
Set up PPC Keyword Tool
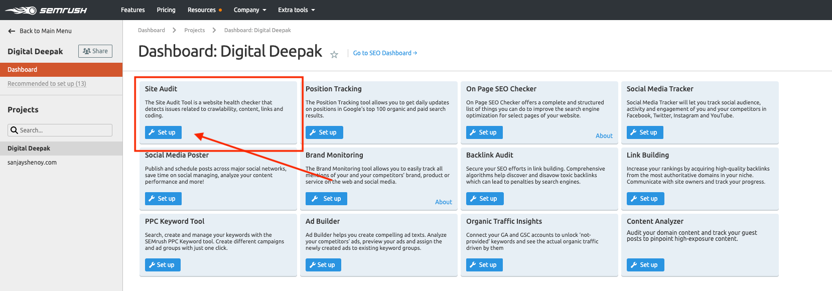163,265
